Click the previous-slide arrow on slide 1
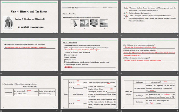The image size is (179, 112). tap(53, 32)
